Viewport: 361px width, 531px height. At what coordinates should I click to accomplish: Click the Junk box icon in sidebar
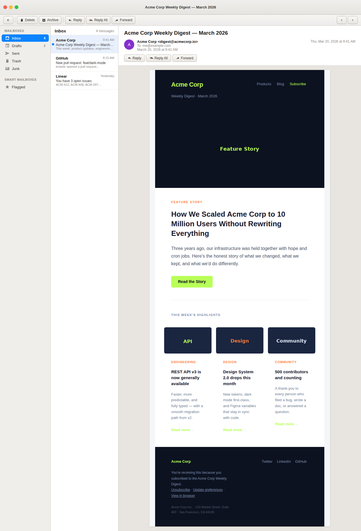pyautogui.click(x=7, y=69)
